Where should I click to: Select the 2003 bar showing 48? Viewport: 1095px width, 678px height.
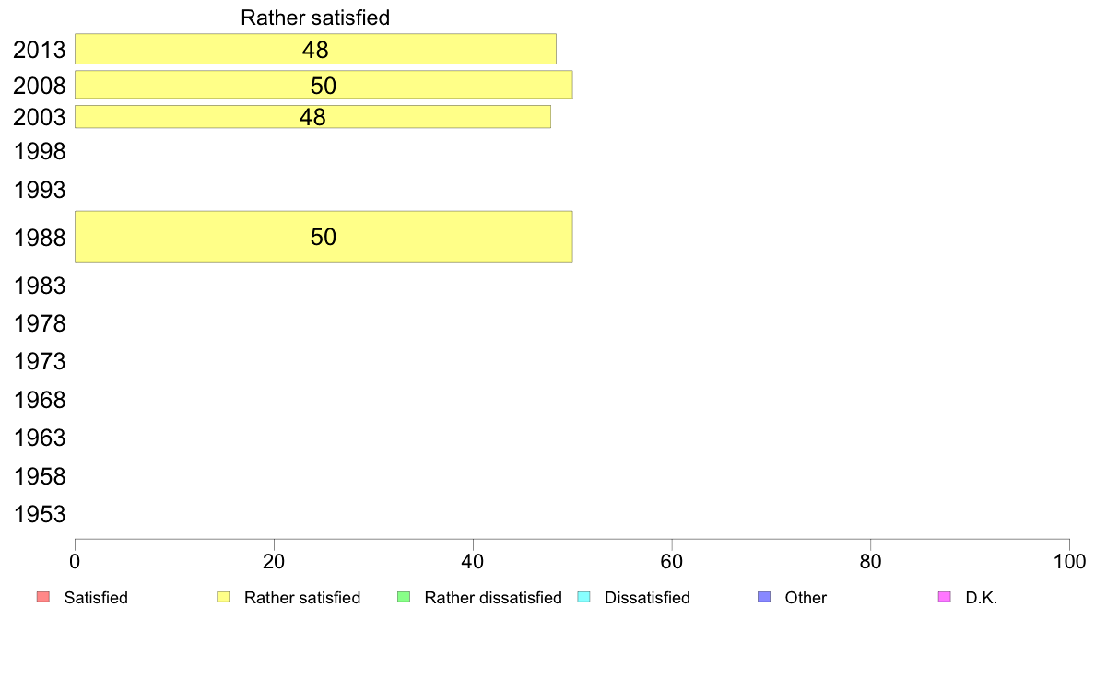click(x=312, y=117)
